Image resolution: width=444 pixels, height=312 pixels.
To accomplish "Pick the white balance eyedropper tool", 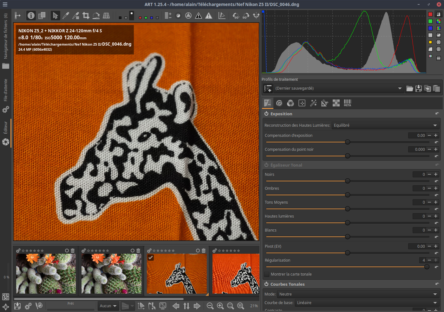I will [66, 16].
